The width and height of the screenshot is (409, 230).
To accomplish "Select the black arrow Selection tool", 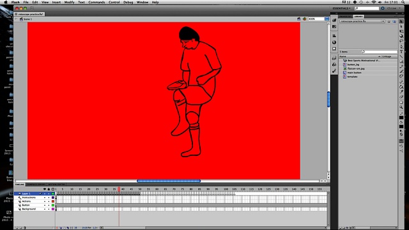I will pos(401,22).
